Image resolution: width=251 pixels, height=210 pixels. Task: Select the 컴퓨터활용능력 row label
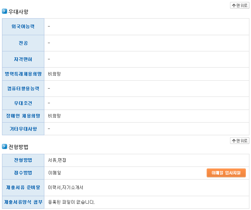[23, 89]
